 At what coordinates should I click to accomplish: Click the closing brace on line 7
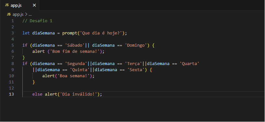point(24,58)
